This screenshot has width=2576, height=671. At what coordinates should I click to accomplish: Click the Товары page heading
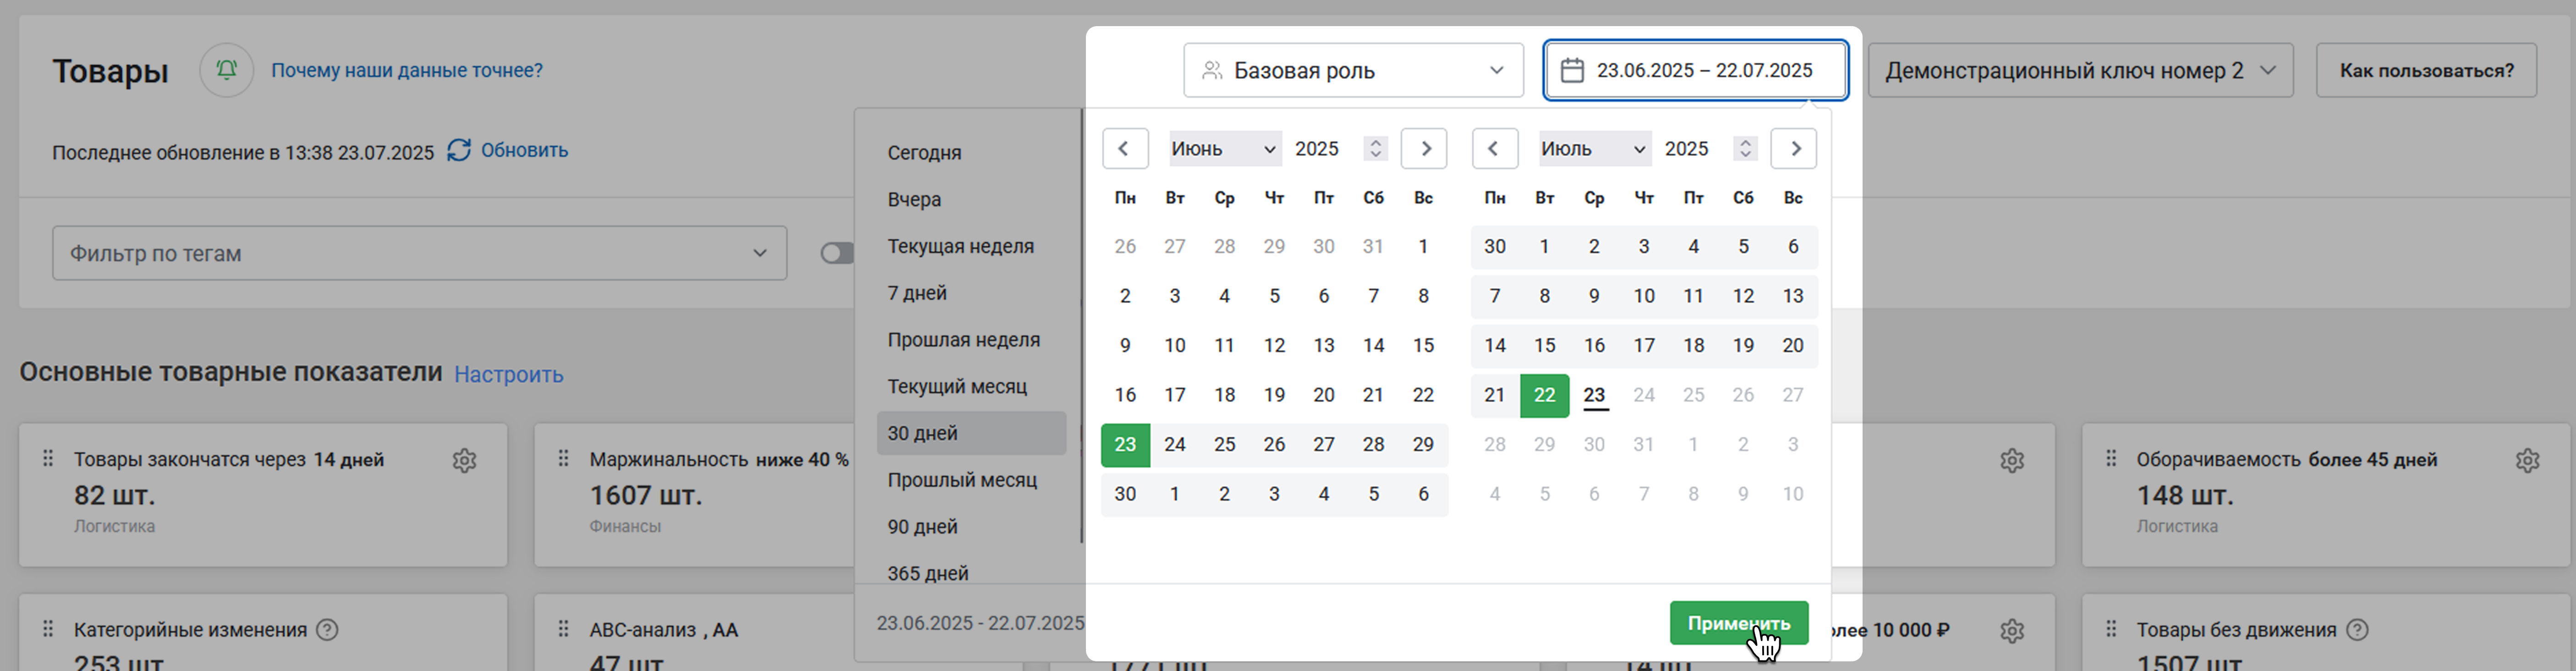pyautogui.click(x=110, y=71)
